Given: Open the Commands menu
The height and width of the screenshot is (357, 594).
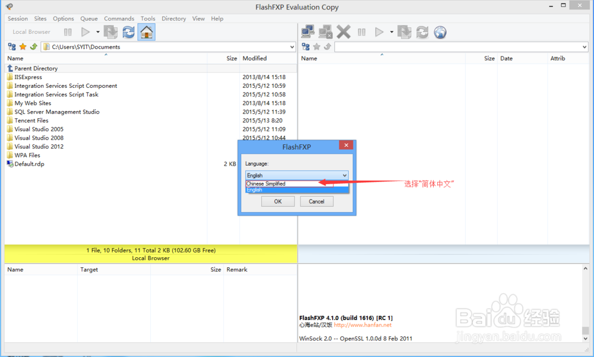Looking at the screenshot, I should (x=119, y=18).
